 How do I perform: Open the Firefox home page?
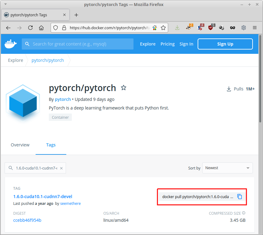pos(41,28)
